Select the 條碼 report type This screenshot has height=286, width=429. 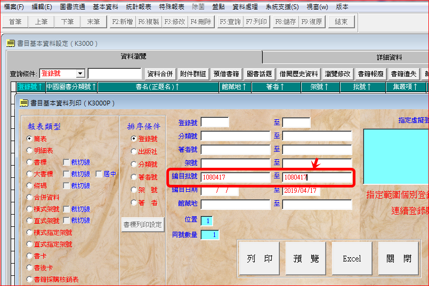coord(29,186)
